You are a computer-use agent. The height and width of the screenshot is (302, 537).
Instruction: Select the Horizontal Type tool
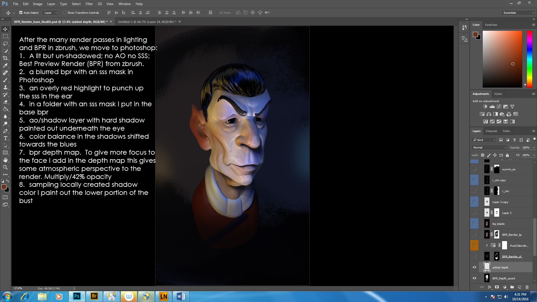click(x=5, y=138)
